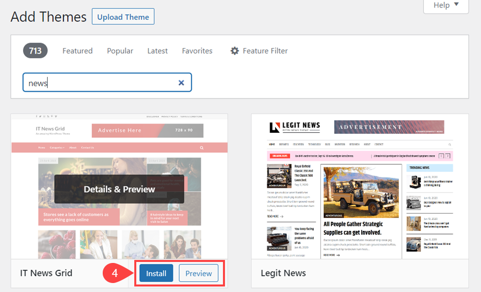481x292 pixels.
Task: Click the Add Themes page heading
Action: (x=48, y=17)
